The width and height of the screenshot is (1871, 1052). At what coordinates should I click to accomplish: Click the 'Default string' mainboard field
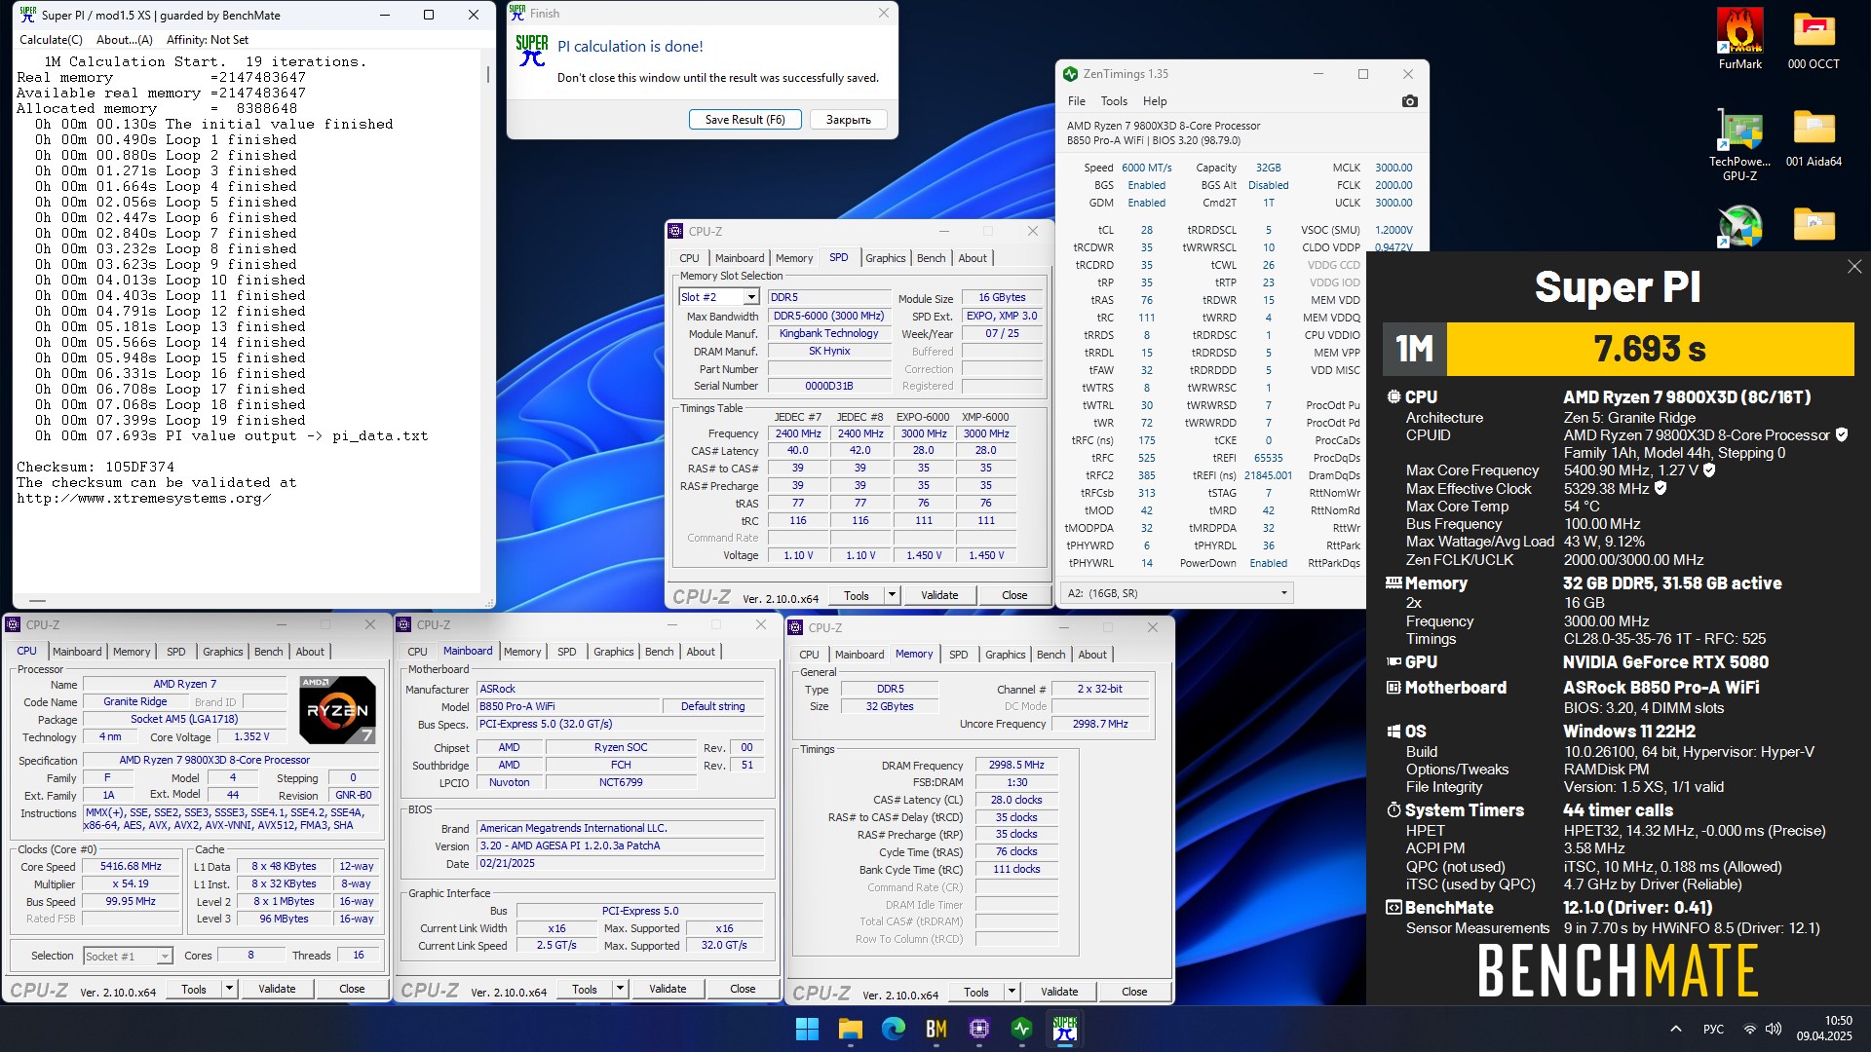pos(713,706)
